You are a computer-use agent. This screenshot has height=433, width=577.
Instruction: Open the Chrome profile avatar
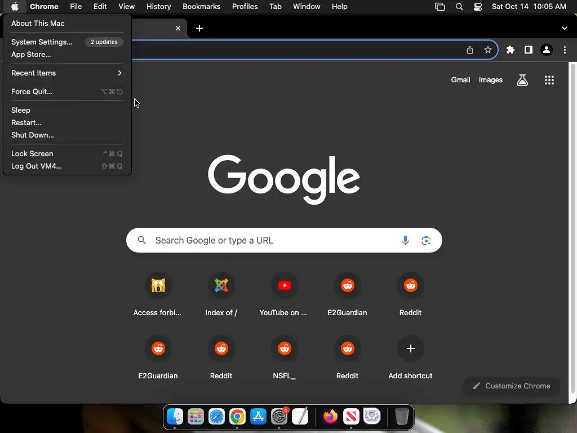pyautogui.click(x=547, y=50)
